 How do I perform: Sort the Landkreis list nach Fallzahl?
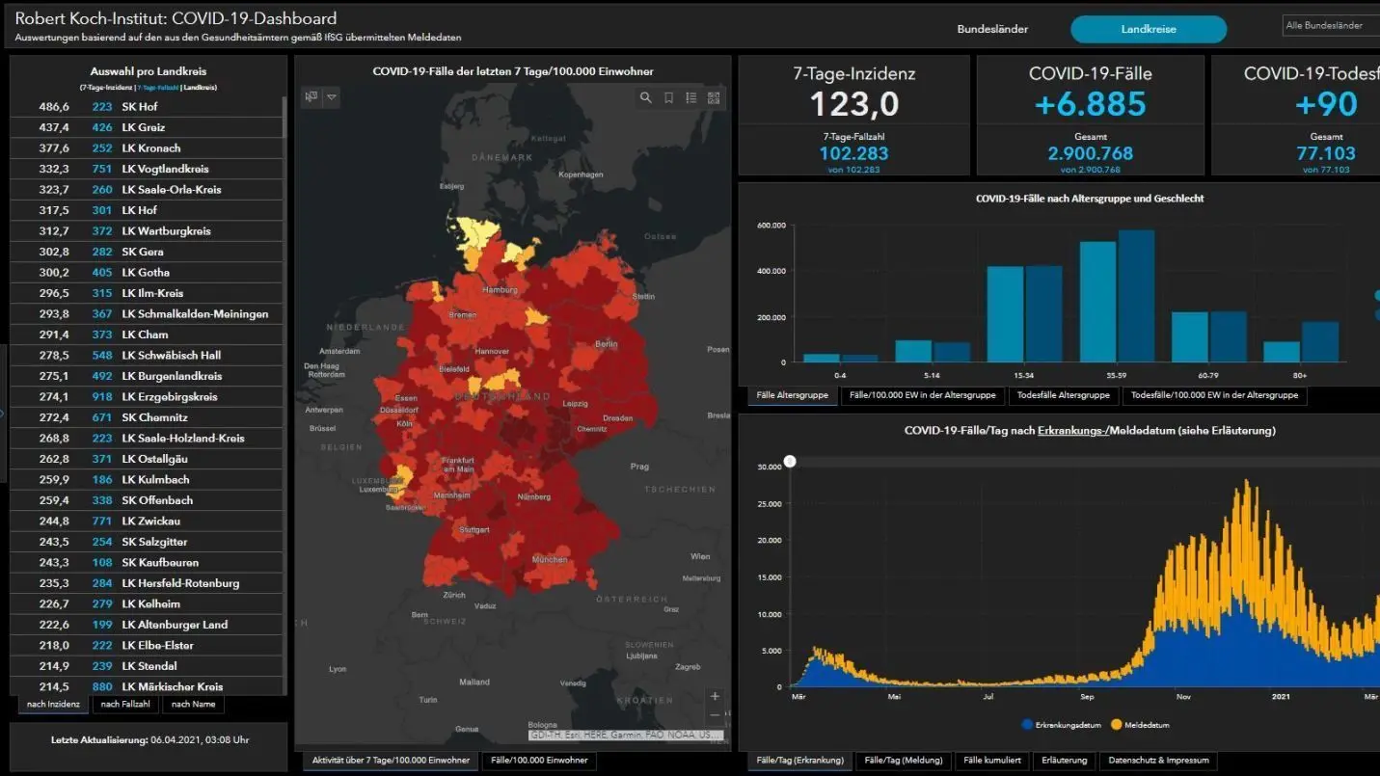pos(125,704)
